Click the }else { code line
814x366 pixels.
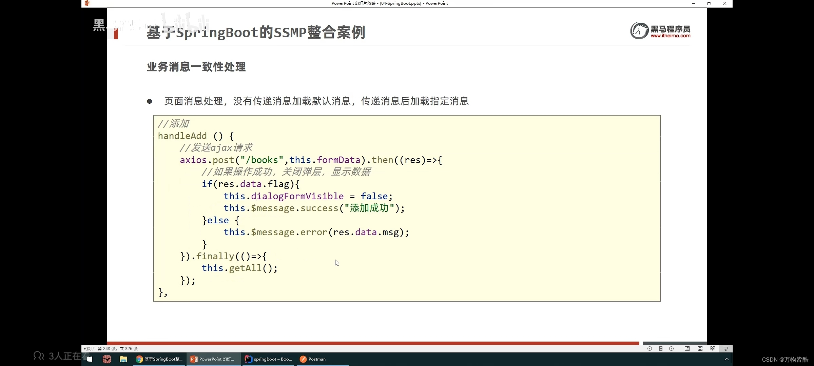221,220
